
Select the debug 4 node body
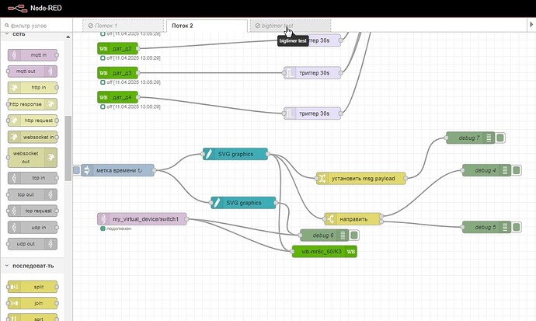[487, 170]
